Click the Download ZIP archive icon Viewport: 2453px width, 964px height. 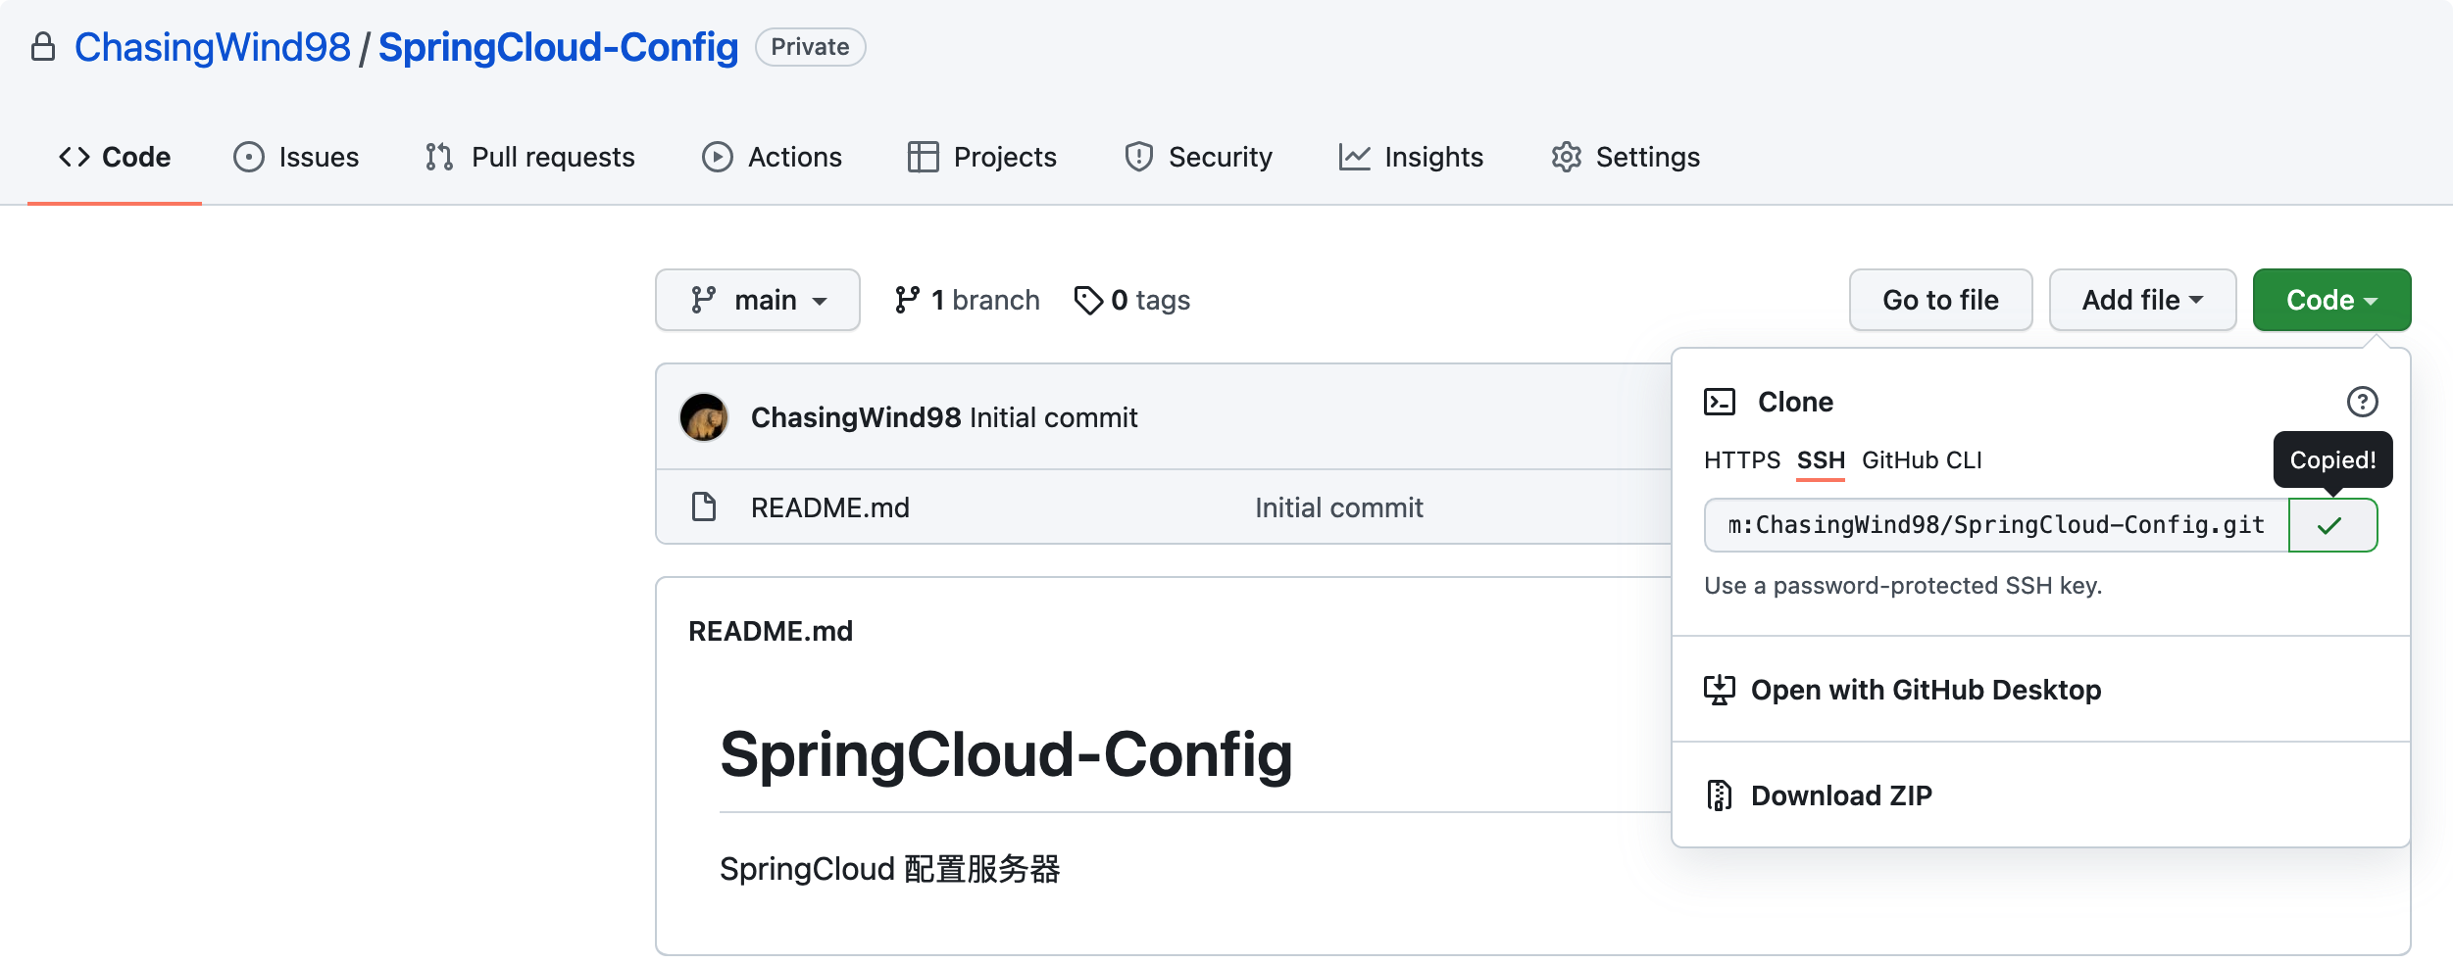coord(1719,795)
